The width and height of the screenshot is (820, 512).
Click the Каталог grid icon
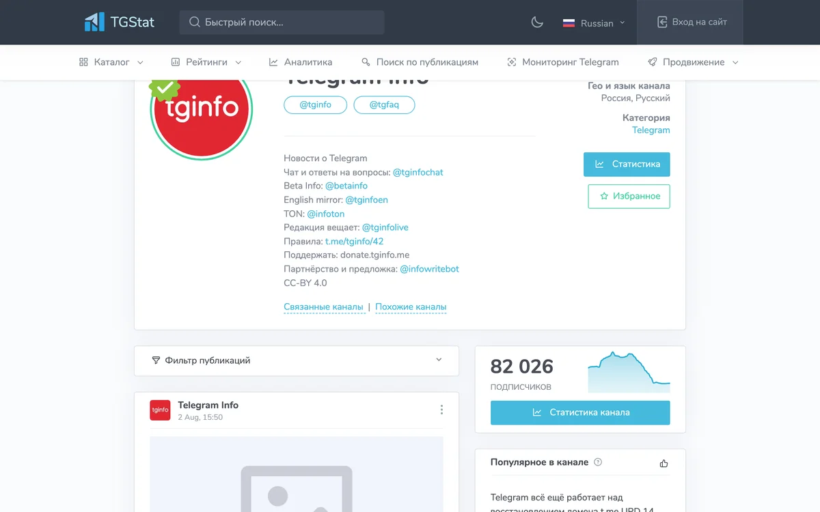[83, 62]
